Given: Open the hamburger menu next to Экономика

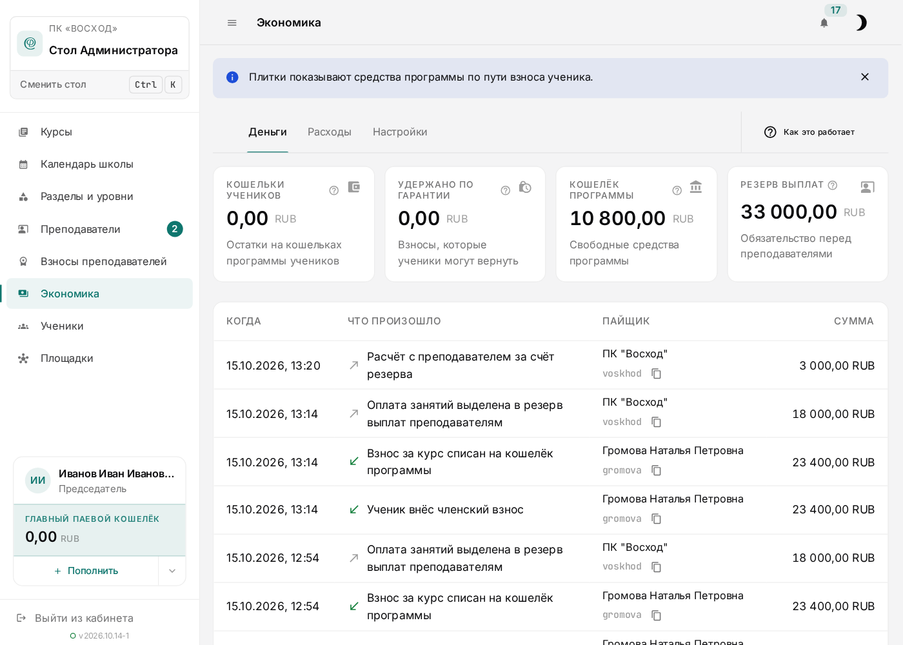Looking at the screenshot, I should (232, 23).
